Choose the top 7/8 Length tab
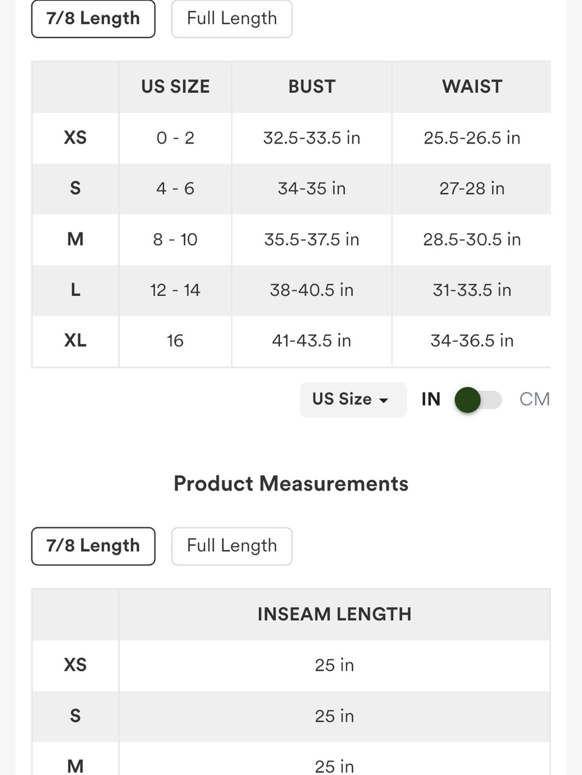Image resolution: width=582 pixels, height=775 pixels. 93,19
